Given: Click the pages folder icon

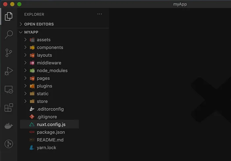Looking at the screenshot, I should click(x=32, y=78).
